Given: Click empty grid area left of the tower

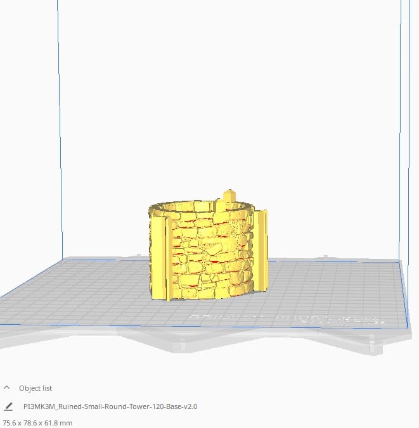Looking at the screenshot, I should pyautogui.click(x=82, y=291).
